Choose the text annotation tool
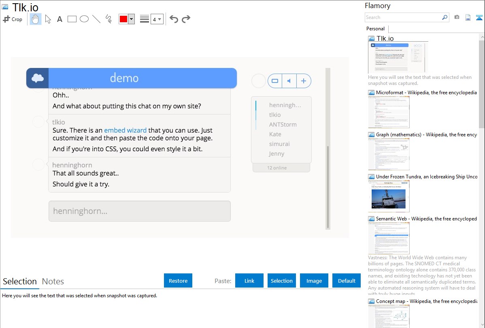 tap(60, 19)
